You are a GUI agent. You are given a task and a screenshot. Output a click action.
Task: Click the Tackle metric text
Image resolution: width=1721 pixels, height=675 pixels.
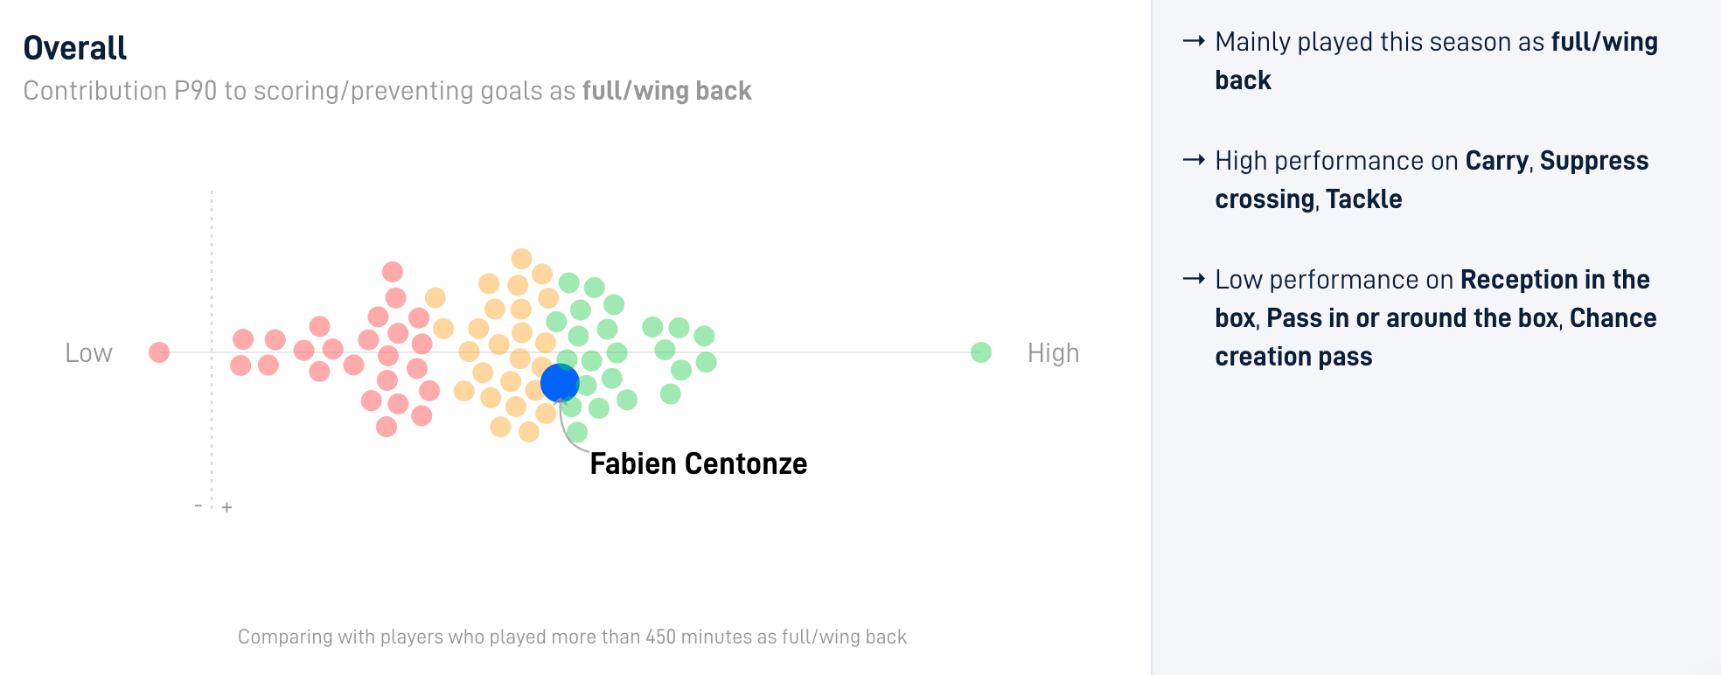click(x=1363, y=199)
